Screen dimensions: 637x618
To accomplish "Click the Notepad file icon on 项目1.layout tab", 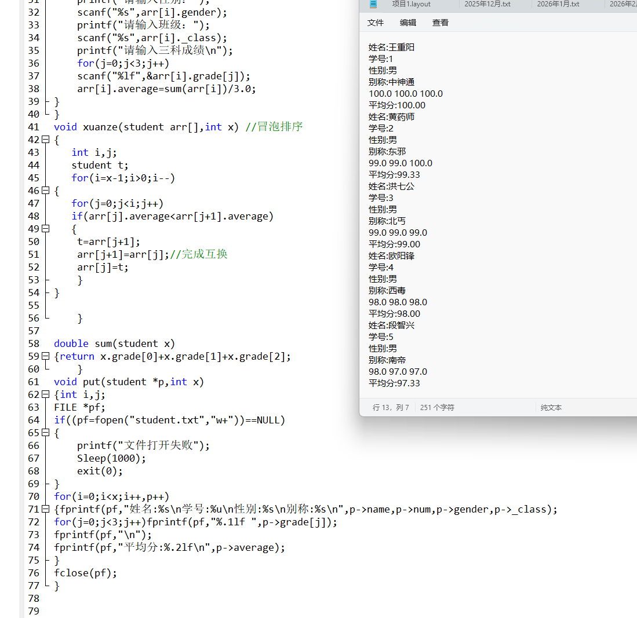I will pos(373,4).
